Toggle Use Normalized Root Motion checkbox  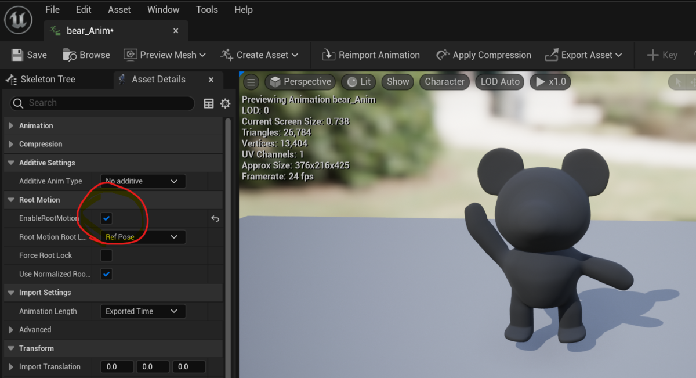[x=106, y=274]
